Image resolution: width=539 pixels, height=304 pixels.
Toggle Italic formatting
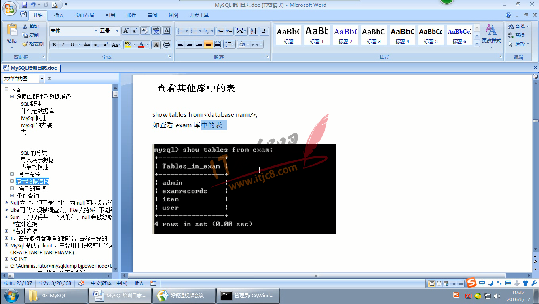coord(63,45)
